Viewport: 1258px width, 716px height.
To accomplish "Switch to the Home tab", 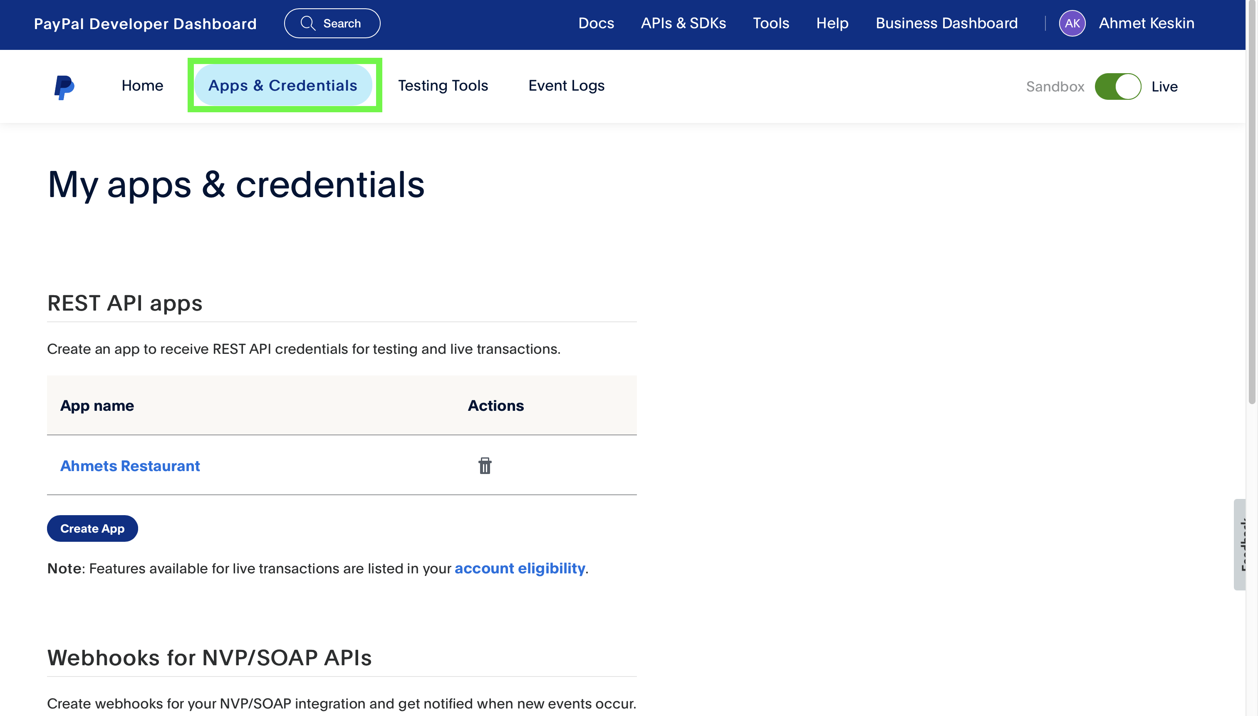I will tap(142, 86).
